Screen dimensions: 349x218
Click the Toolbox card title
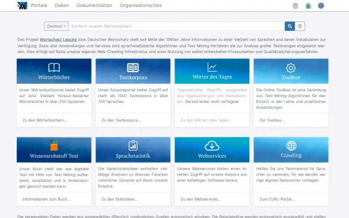[x=291, y=77]
